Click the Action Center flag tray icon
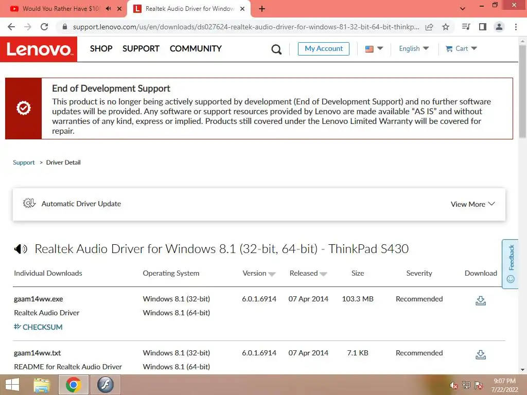Screen dimensions: 527x395 tap(479, 385)
